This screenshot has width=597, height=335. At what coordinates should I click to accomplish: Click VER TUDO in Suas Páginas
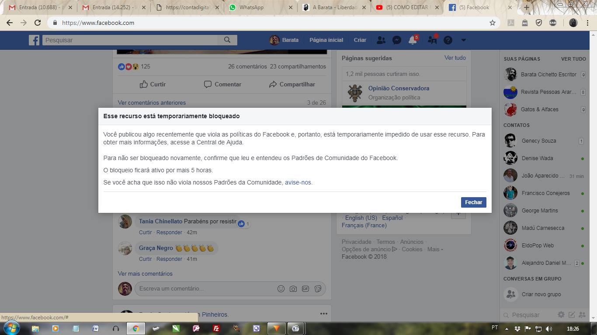click(x=573, y=59)
